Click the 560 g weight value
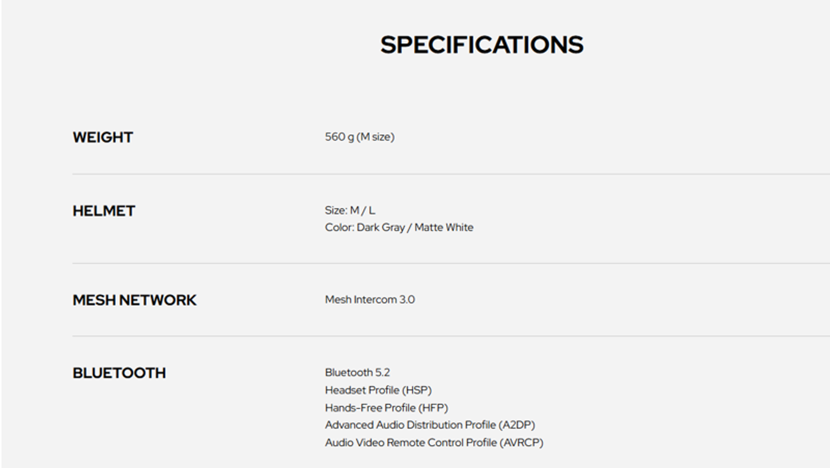 (339, 137)
